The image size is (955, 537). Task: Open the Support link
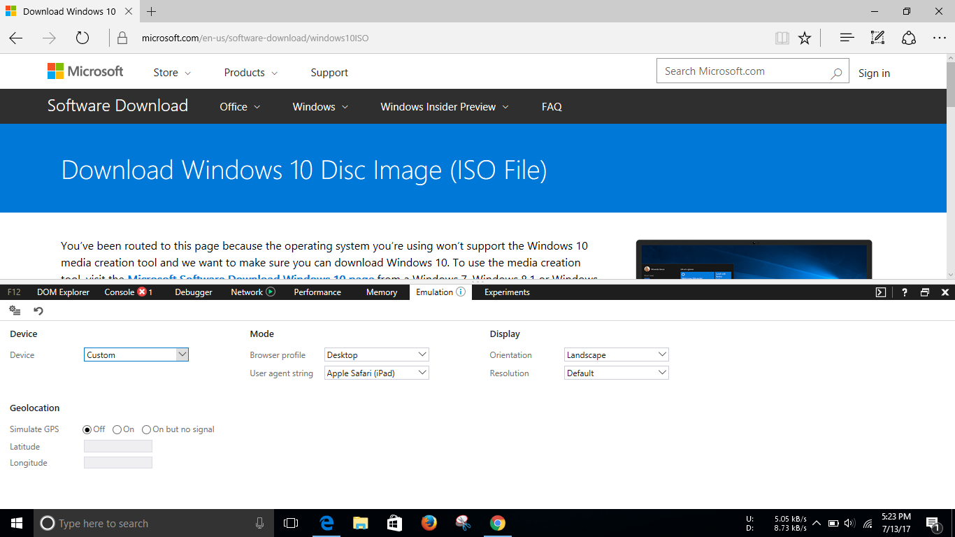[329, 73]
